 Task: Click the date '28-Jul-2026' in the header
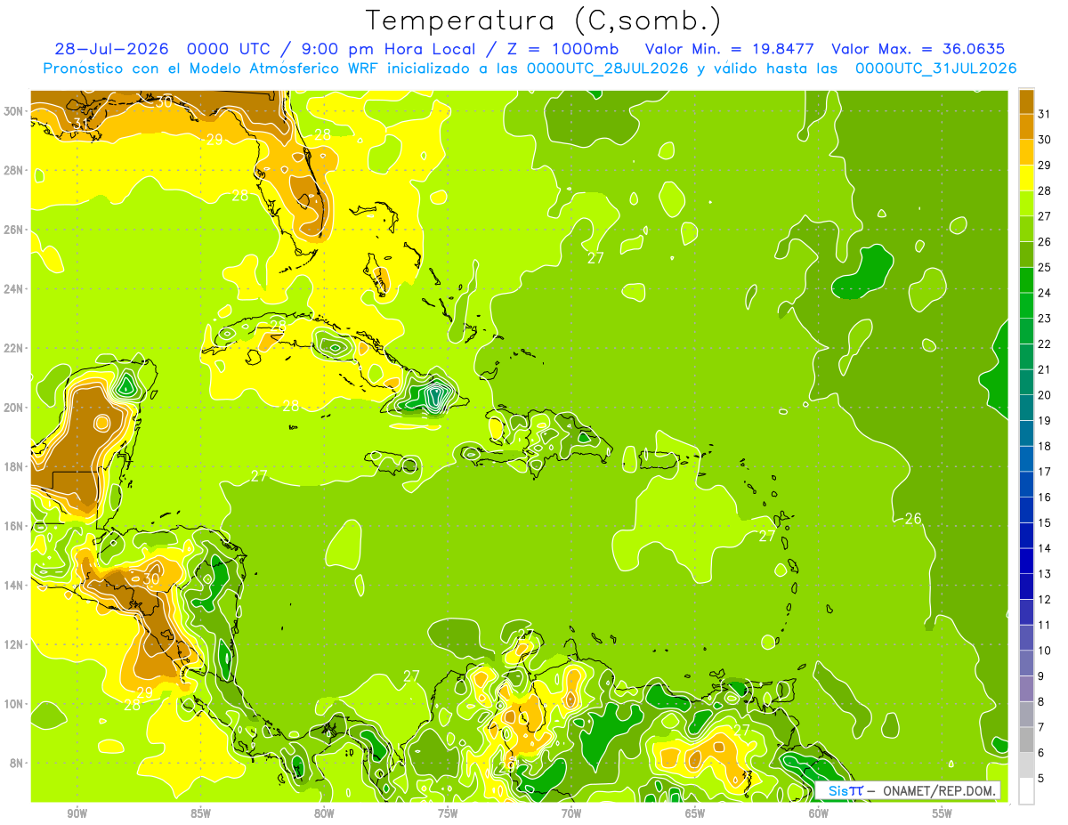pos(111,49)
